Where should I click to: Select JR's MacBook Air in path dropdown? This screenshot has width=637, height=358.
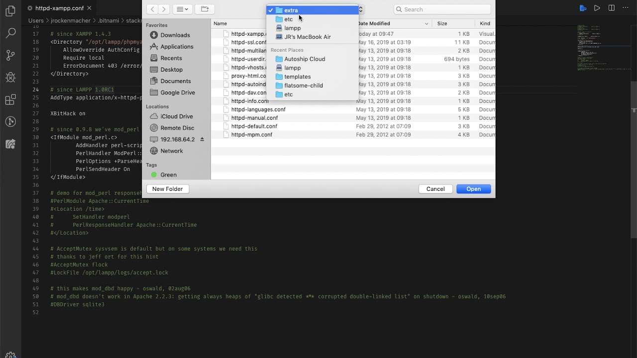point(313,37)
